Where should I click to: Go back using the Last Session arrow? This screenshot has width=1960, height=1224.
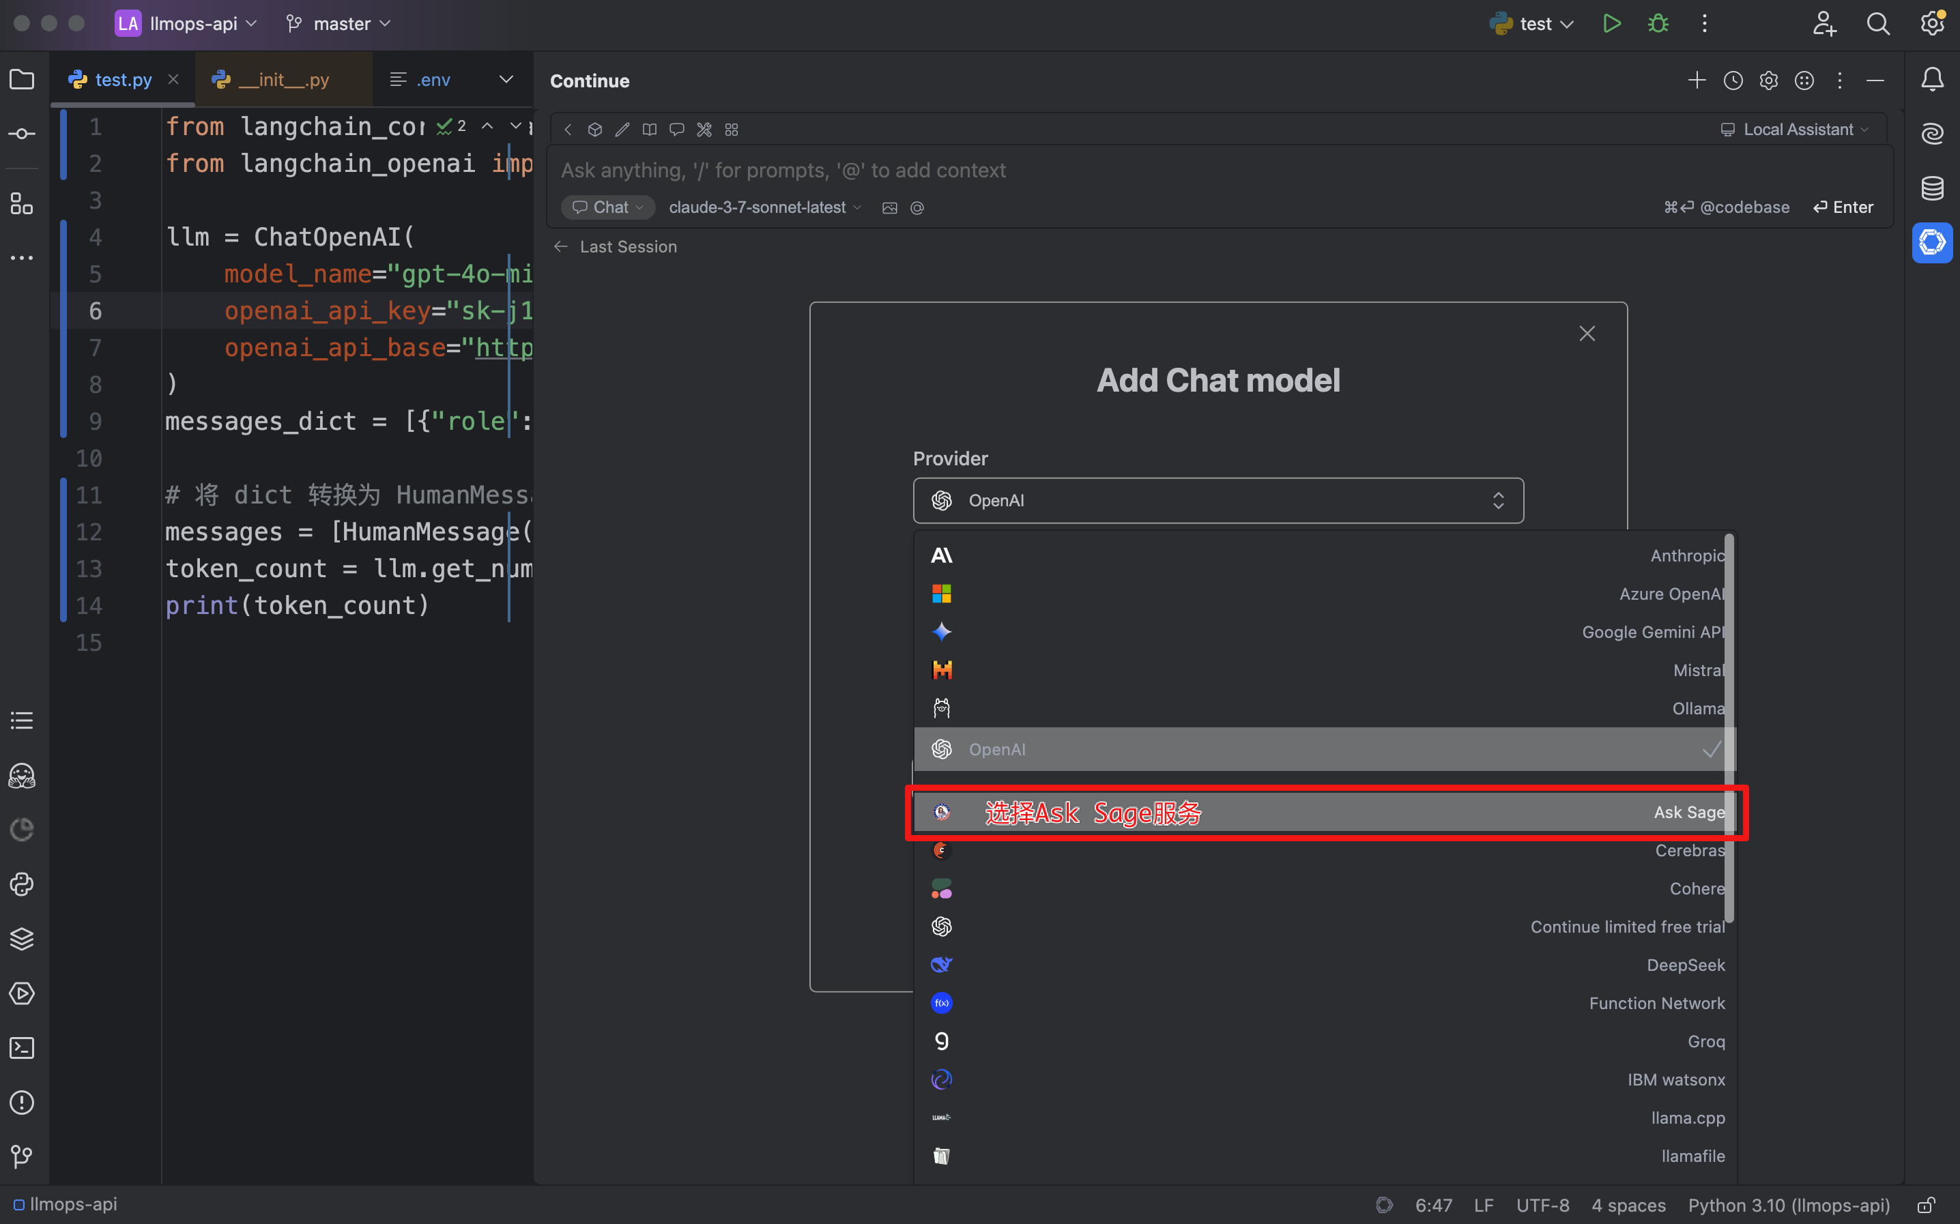[x=561, y=247]
